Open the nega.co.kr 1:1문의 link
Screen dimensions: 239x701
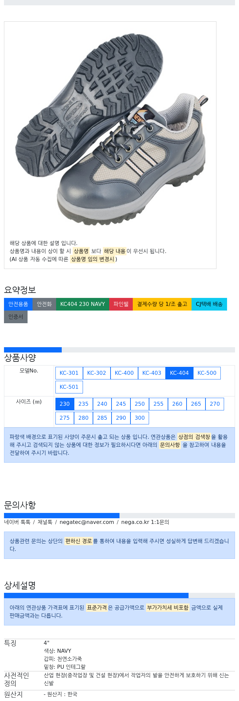click(145, 522)
